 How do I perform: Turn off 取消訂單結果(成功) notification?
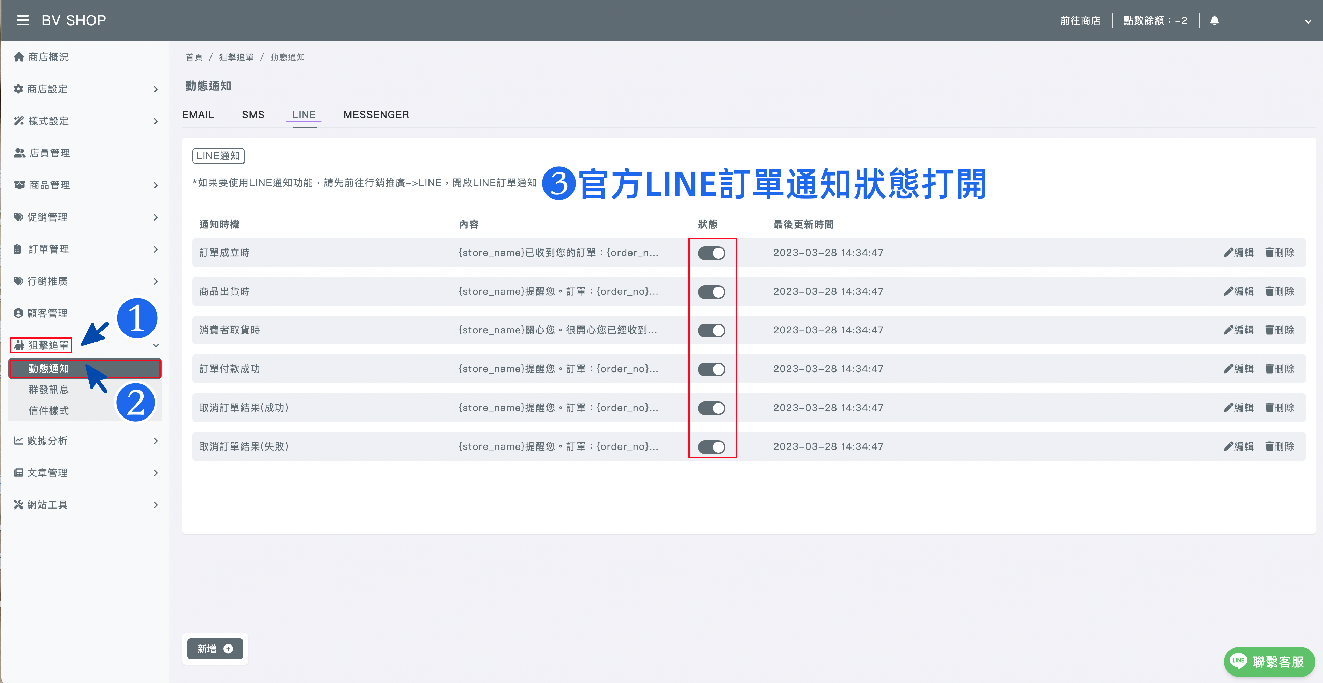(x=711, y=408)
